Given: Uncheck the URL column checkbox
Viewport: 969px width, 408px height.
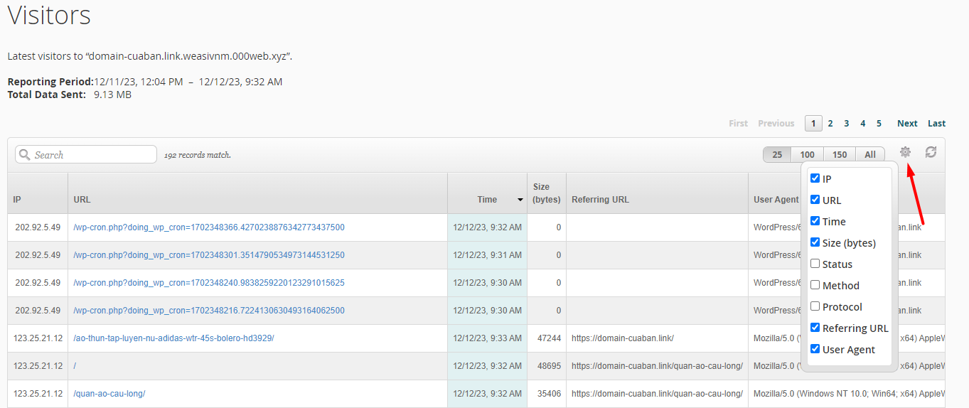Looking at the screenshot, I should (x=815, y=200).
